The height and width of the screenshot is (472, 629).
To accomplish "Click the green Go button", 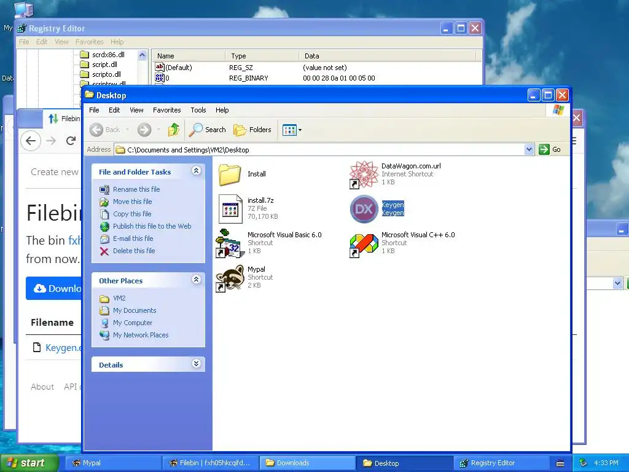I will pos(550,149).
